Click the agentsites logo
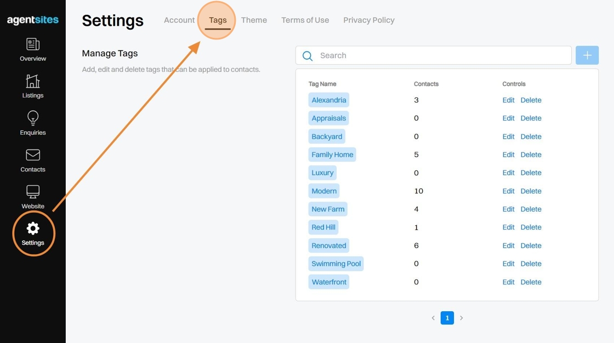The width and height of the screenshot is (614, 343). [33, 20]
